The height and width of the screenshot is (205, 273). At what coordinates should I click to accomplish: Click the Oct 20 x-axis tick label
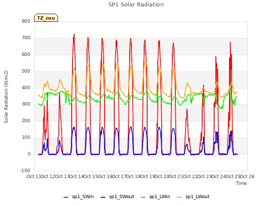162,176
